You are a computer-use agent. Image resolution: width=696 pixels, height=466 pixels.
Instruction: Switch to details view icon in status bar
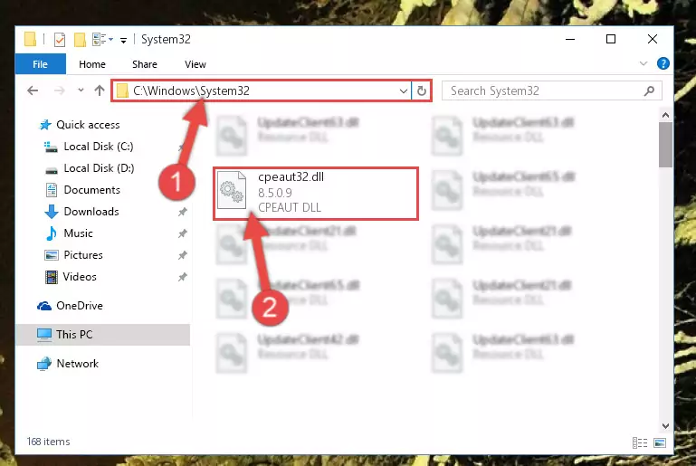(640, 442)
